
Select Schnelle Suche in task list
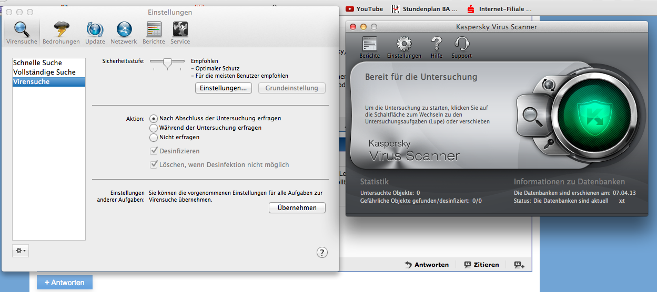coord(49,63)
